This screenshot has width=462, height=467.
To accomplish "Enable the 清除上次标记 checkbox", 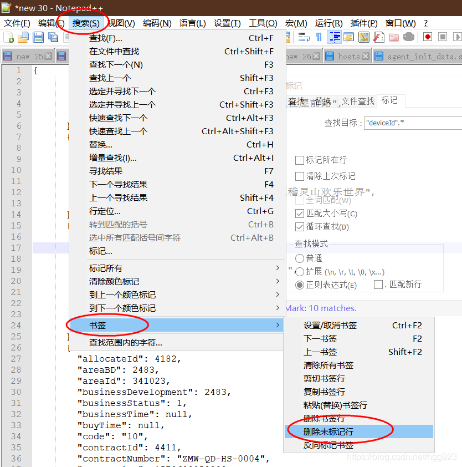I will (299, 176).
